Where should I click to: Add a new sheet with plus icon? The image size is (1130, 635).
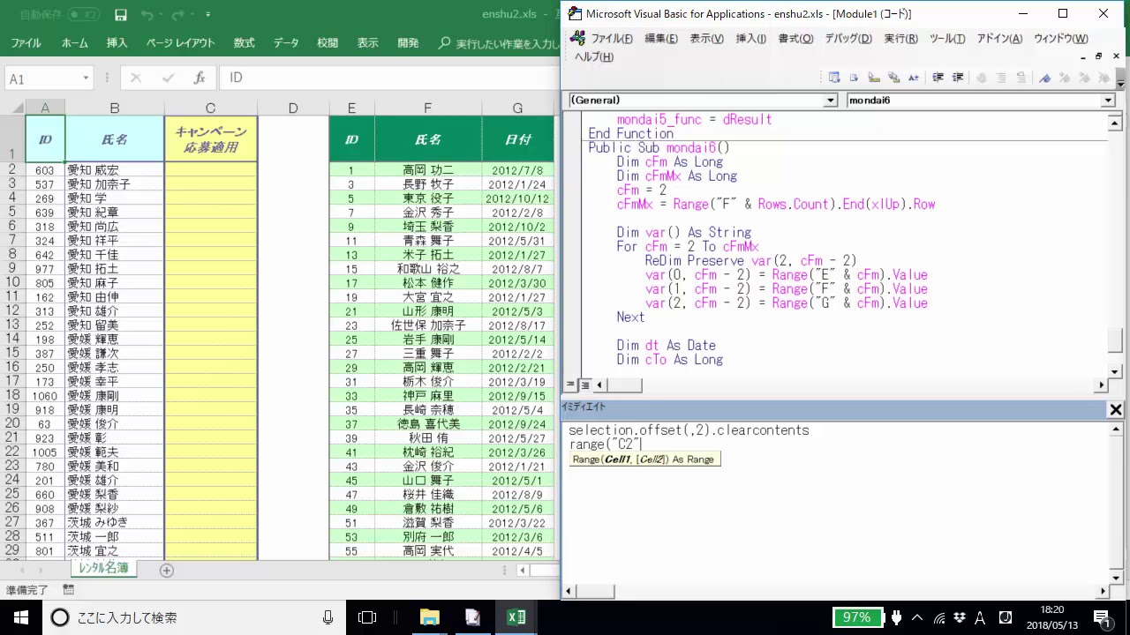[166, 570]
